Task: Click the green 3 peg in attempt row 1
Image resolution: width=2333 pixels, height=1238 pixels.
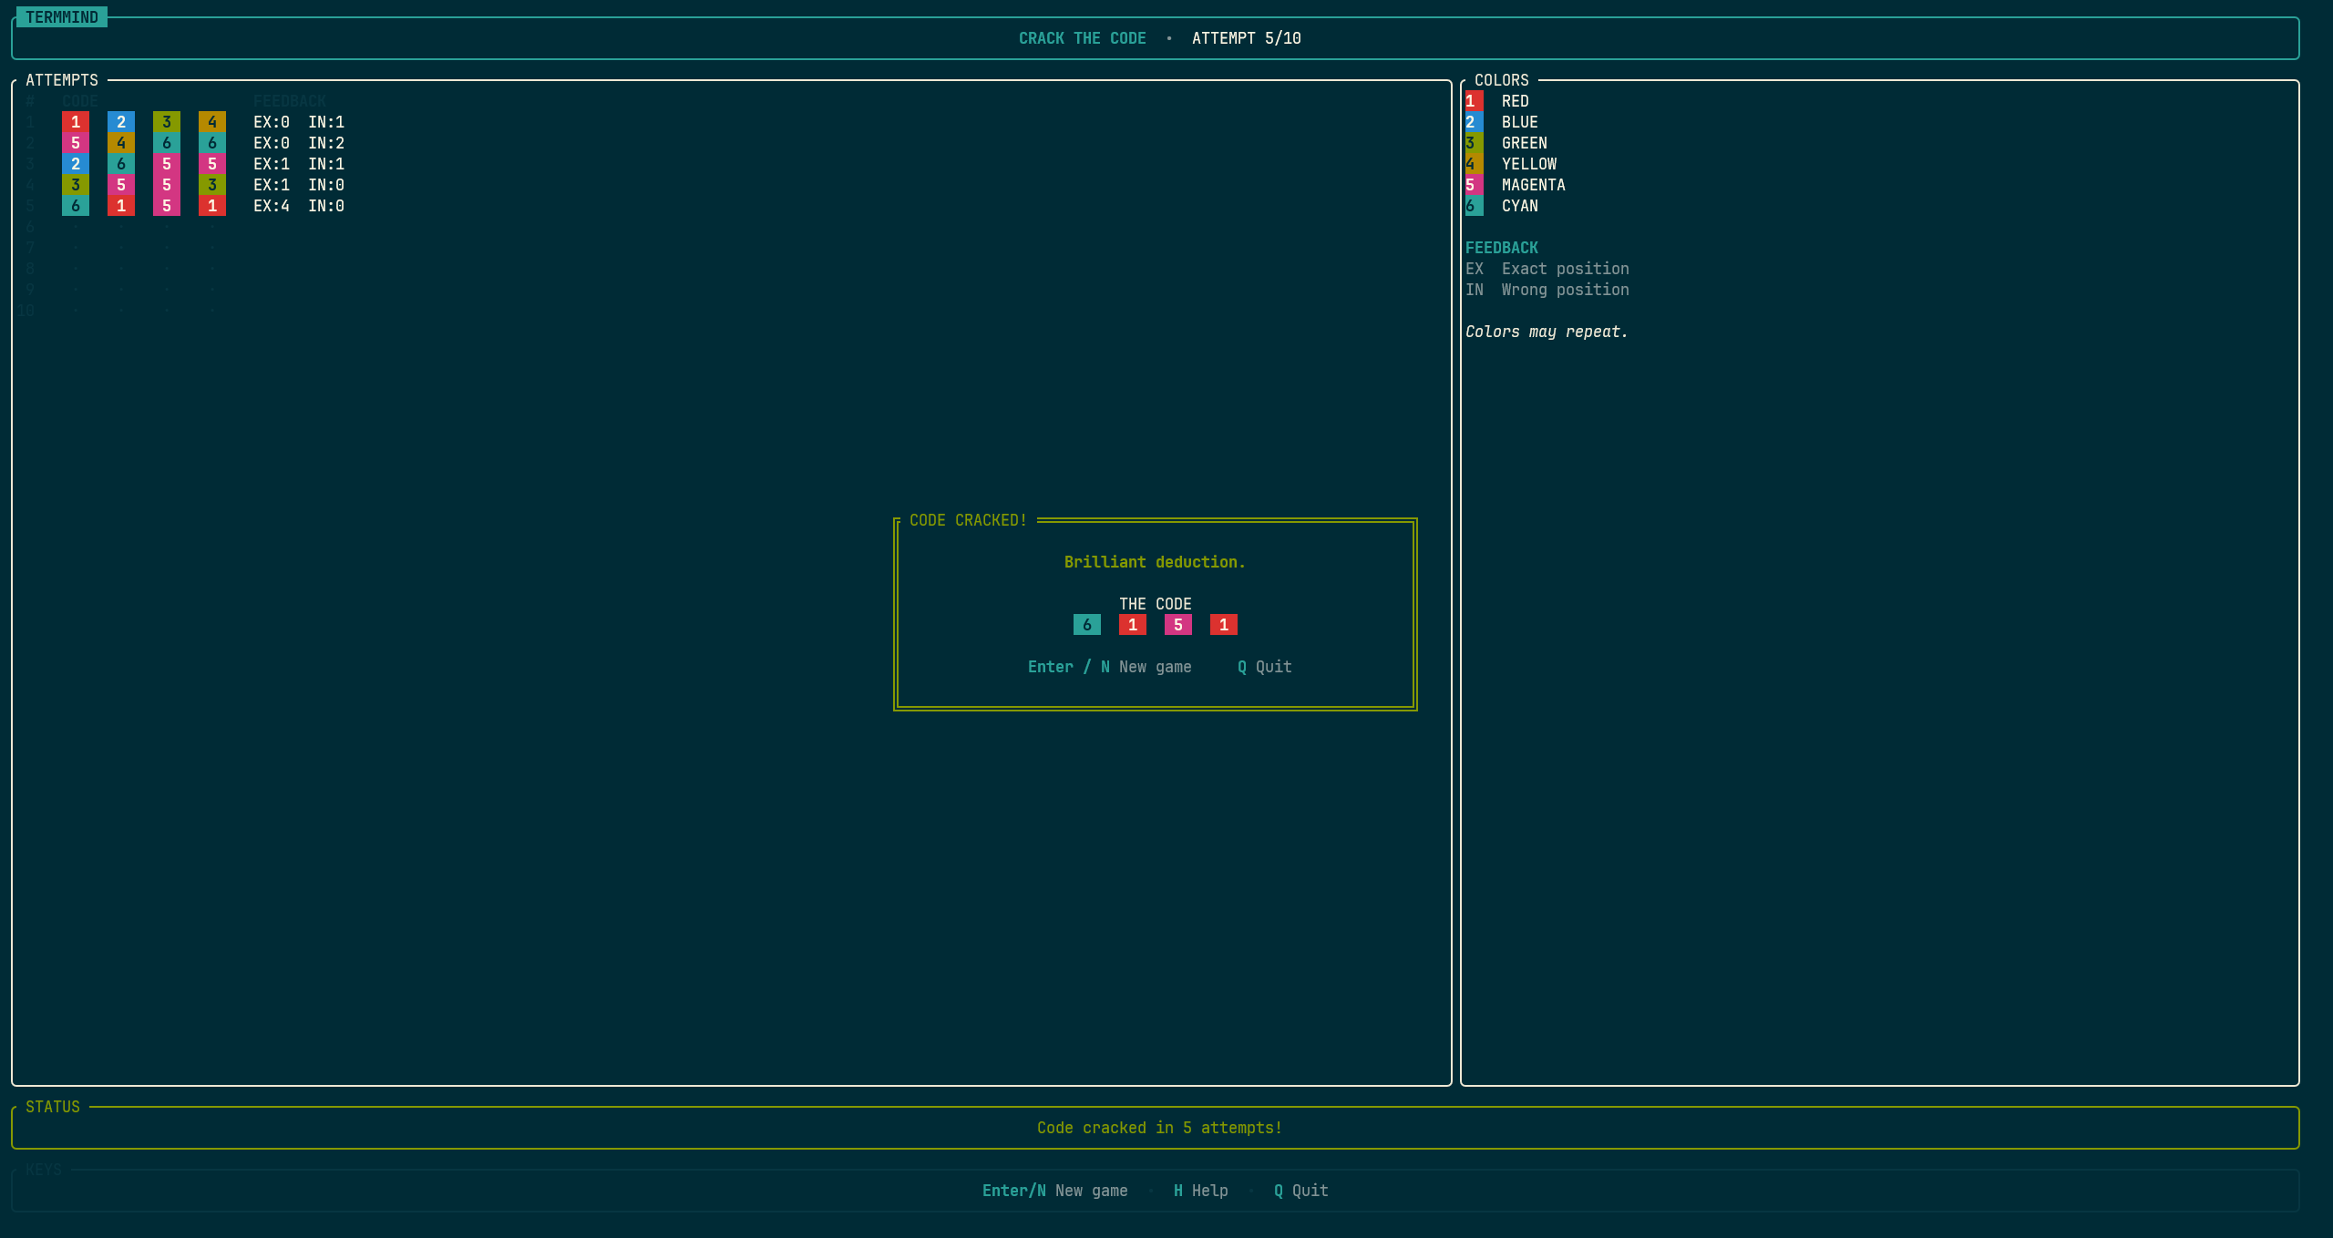Action: coord(167,122)
